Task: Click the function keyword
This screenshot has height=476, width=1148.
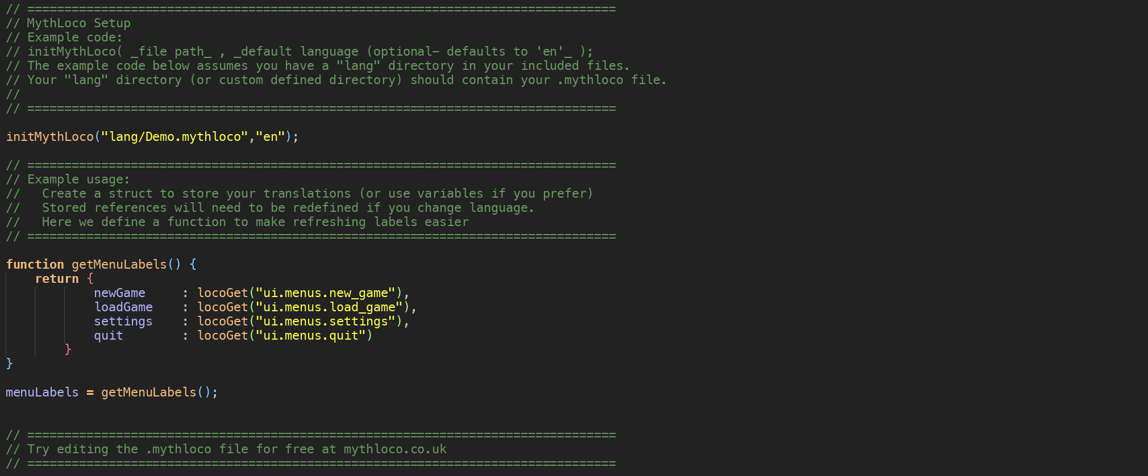Action: (35, 265)
